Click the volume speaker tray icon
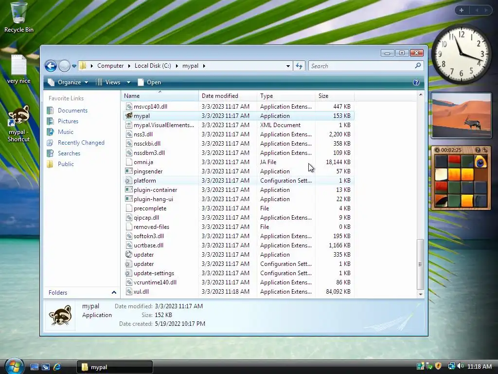 click(461, 366)
